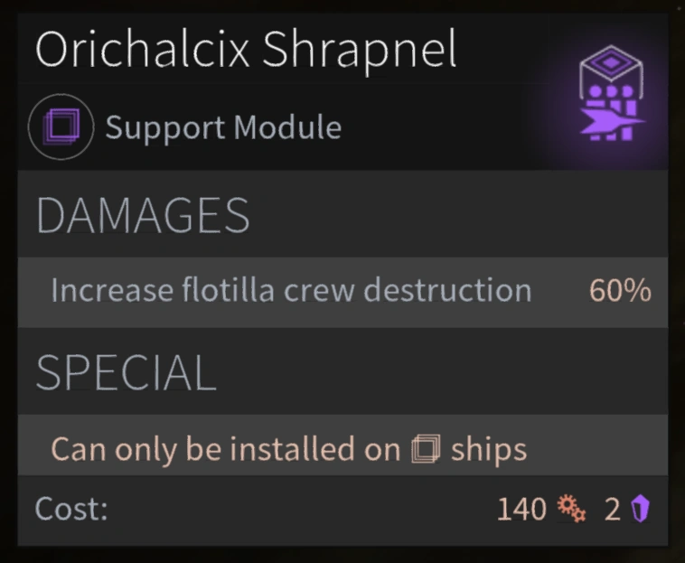Select the DAMAGES section header

point(143,216)
